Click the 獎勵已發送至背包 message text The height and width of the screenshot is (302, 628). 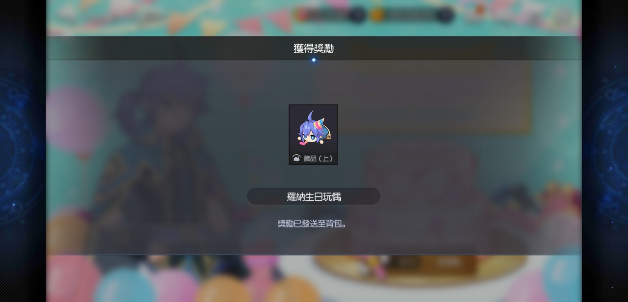coord(312,224)
